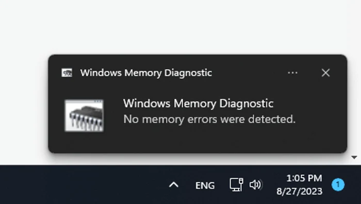Open the network status tray icon
Viewport: 361px width, 204px height.
tap(236, 184)
